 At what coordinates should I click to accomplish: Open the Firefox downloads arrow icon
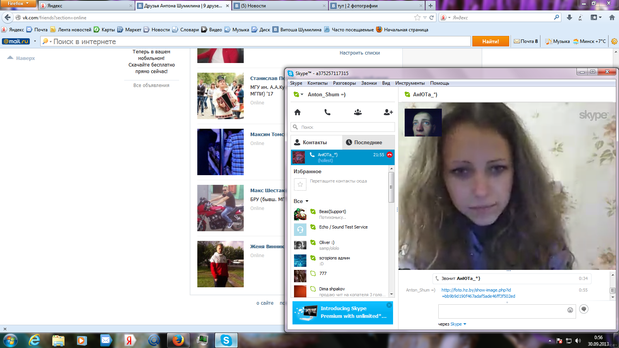(569, 17)
